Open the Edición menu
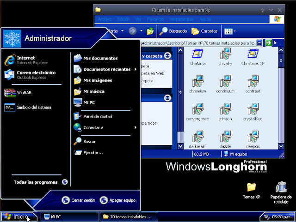This screenshot has height=222, width=296. (123, 19)
